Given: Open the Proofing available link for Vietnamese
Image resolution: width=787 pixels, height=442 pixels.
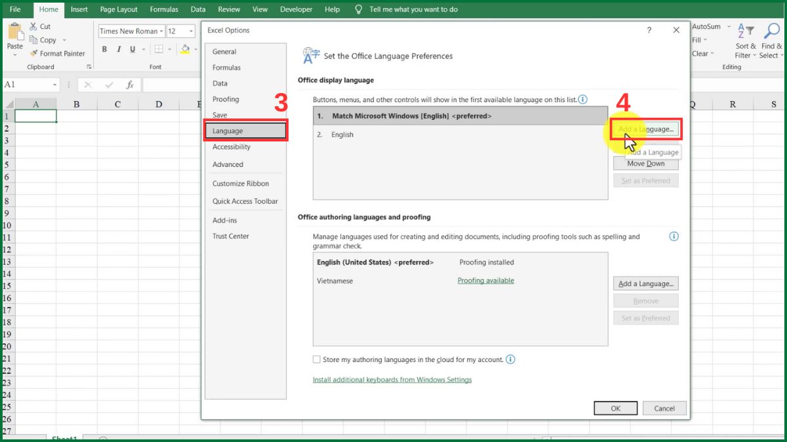Looking at the screenshot, I should (485, 280).
